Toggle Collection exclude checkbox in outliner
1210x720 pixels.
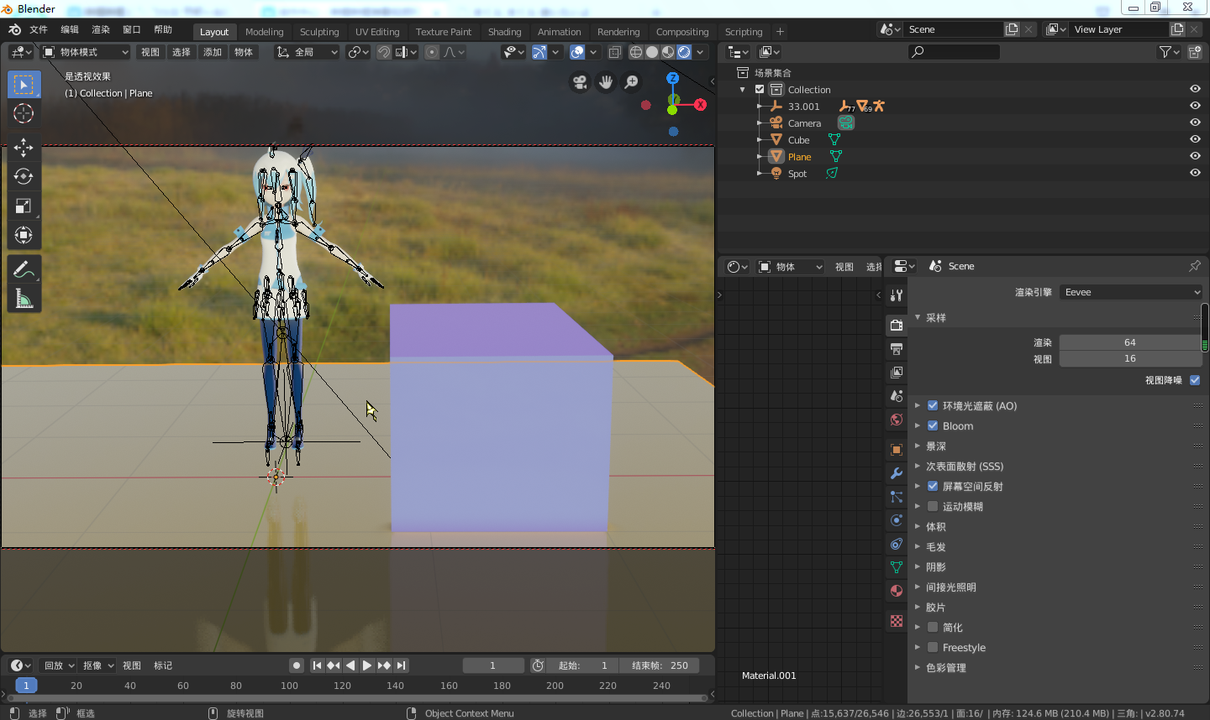pos(760,89)
